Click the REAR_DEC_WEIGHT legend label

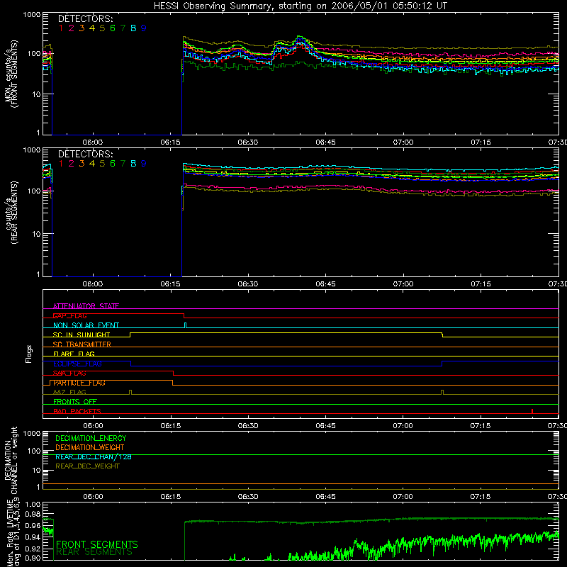pyautogui.click(x=87, y=466)
